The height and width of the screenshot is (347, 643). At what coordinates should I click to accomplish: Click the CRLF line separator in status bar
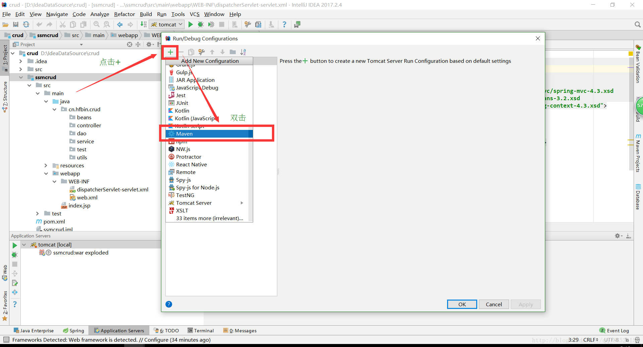click(591, 340)
